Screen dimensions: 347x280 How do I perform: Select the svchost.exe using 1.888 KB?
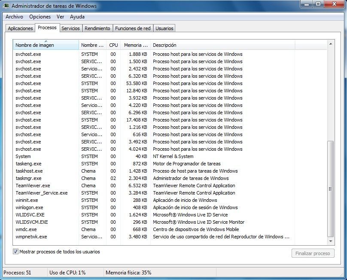pyautogui.click(x=154, y=54)
